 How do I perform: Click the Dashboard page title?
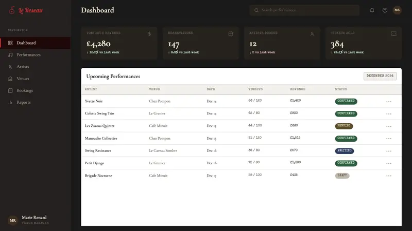(x=97, y=10)
